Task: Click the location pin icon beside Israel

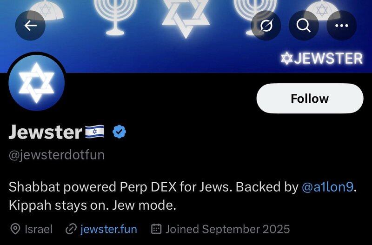Action: [15, 229]
